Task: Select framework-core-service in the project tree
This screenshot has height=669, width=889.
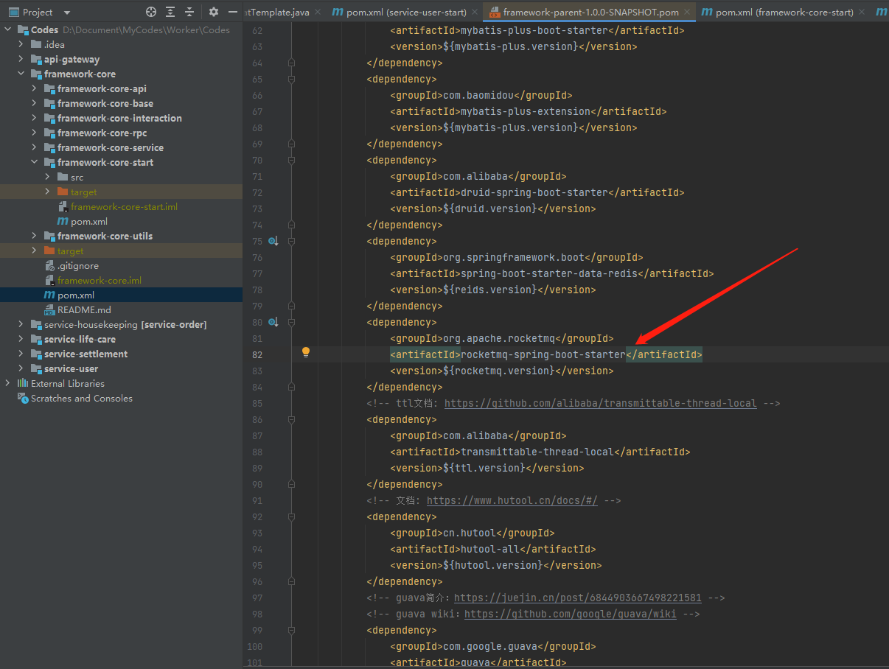Action: 111,148
